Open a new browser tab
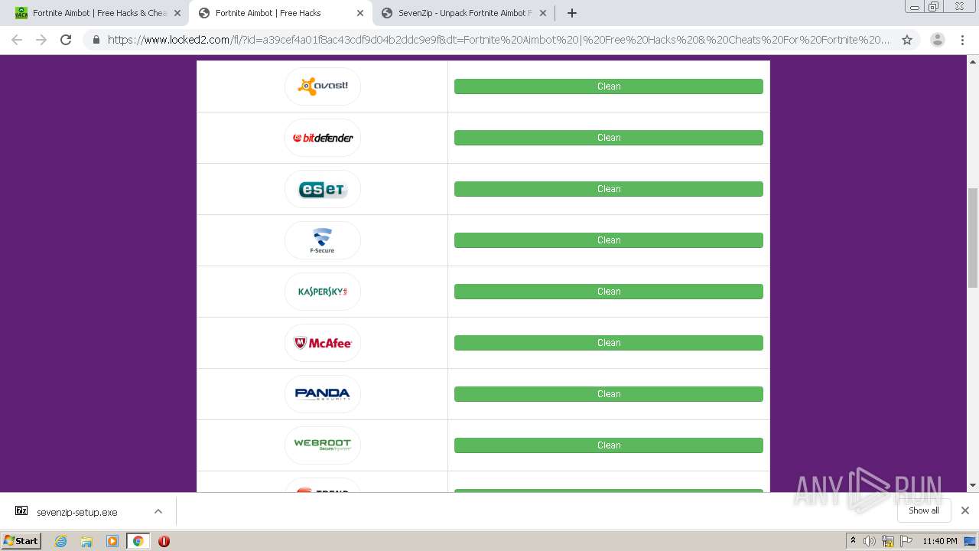 click(x=571, y=13)
